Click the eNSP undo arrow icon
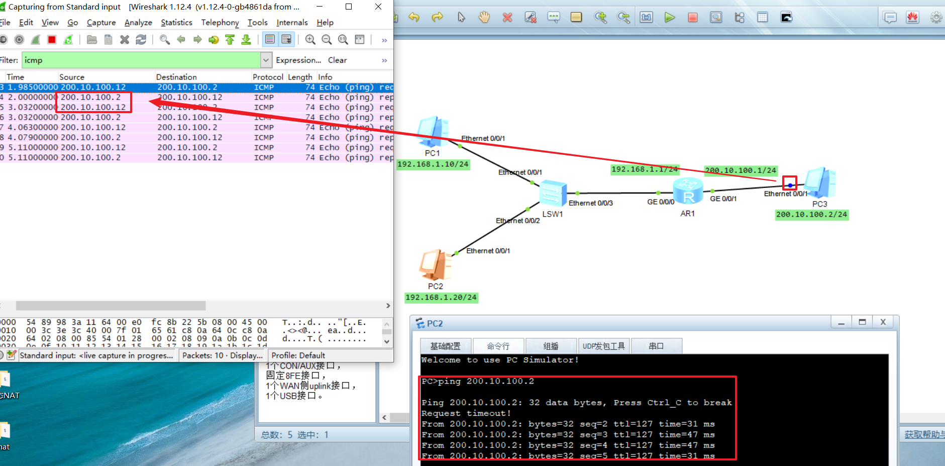Image resolution: width=945 pixels, height=466 pixels. point(414,17)
